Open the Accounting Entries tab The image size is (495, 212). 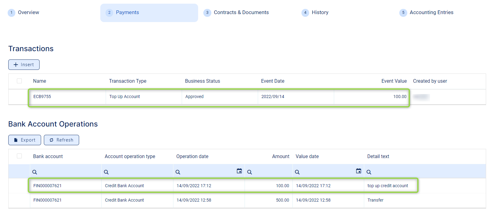tap(431, 13)
